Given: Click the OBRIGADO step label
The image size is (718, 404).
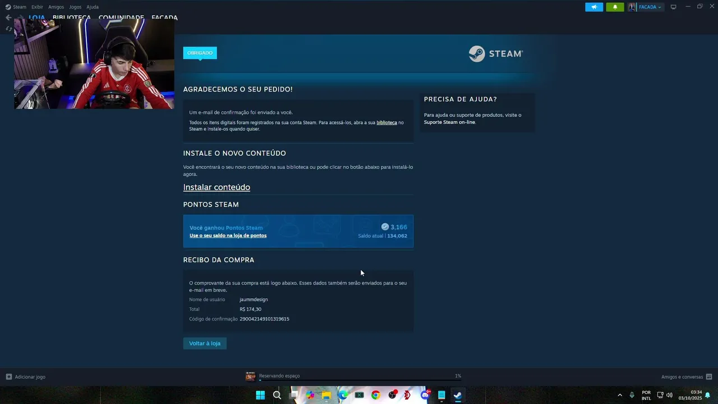Looking at the screenshot, I should click(x=200, y=53).
